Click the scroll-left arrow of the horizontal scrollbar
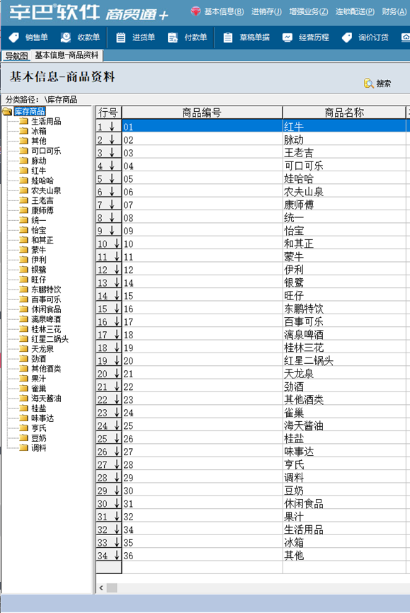 point(101,588)
